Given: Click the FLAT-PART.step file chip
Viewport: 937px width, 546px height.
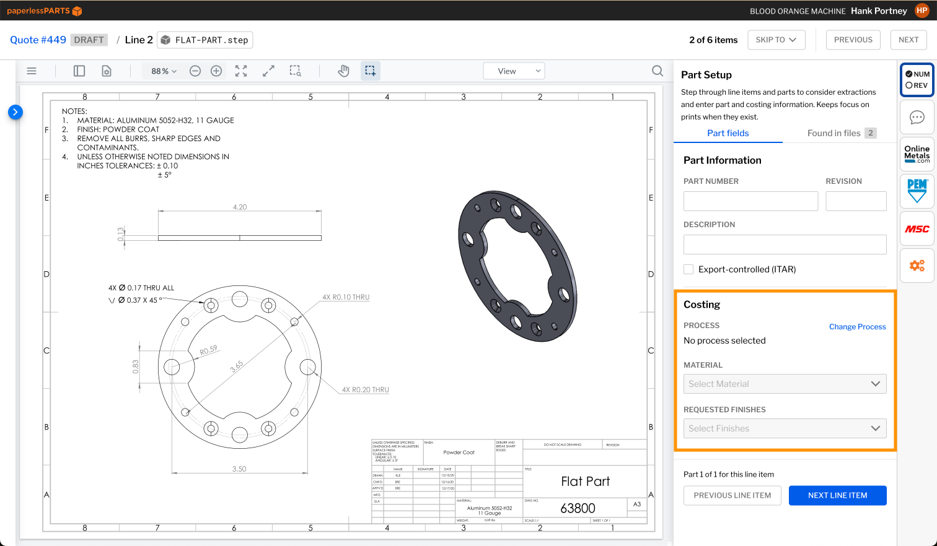Looking at the screenshot, I should (x=205, y=40).
